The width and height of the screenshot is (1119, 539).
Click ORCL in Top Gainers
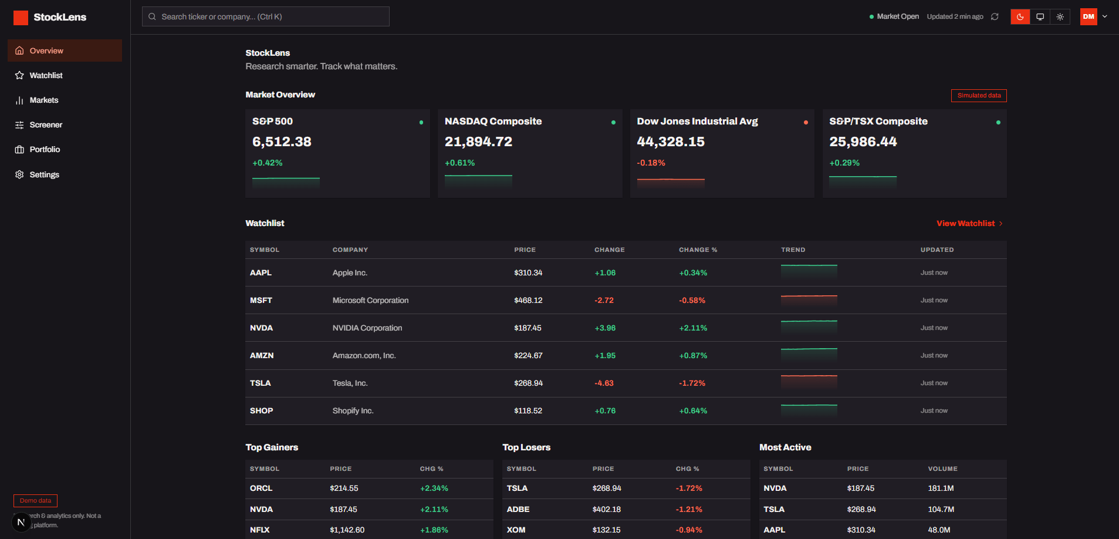[x=261, y=489]
